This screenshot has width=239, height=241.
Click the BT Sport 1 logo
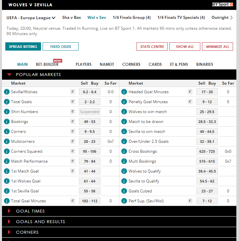222,4
